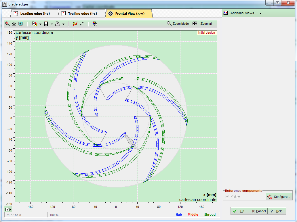Click the Zoom blade magnifier icon
Image resolution: width=297 pixels, height=222 pixels.
[169, 24]
